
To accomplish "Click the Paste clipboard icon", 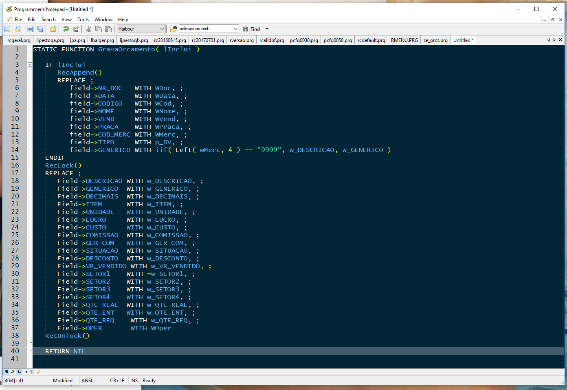I will pos(108,29).
